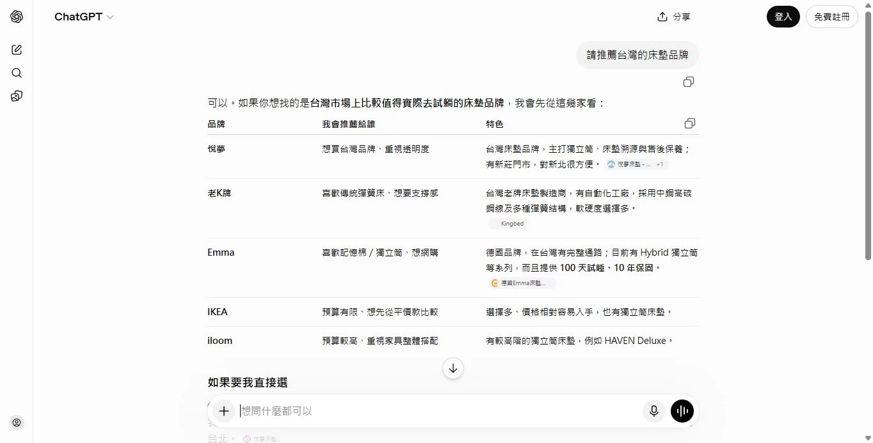
Task: Click the 老K牌 brand cell
Action: point(219,193)
